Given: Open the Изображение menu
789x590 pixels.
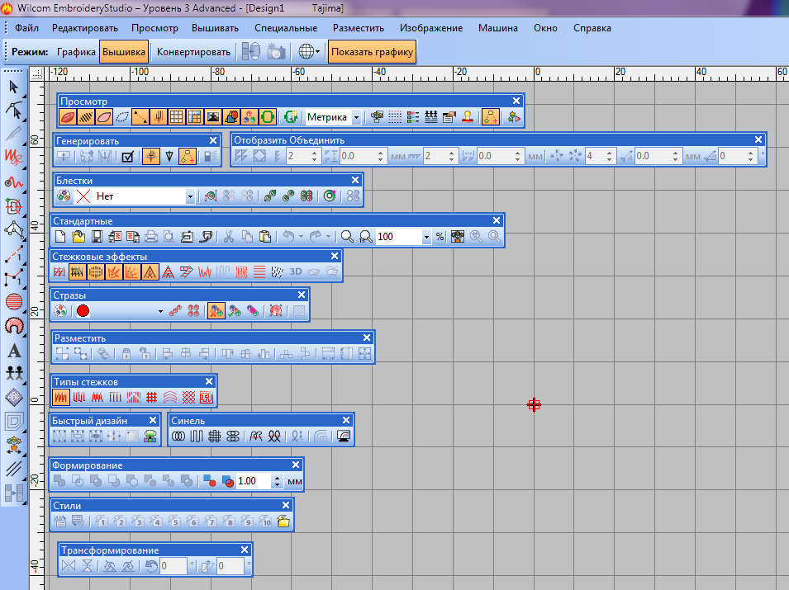Looking at the screenshot, I should (x=431, y=27).
